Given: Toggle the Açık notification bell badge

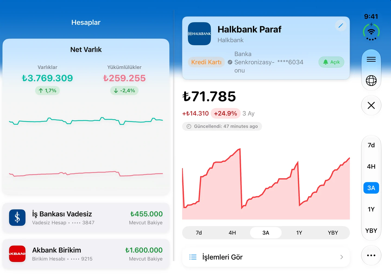Looking at the screenshot, I should point(331,62).
